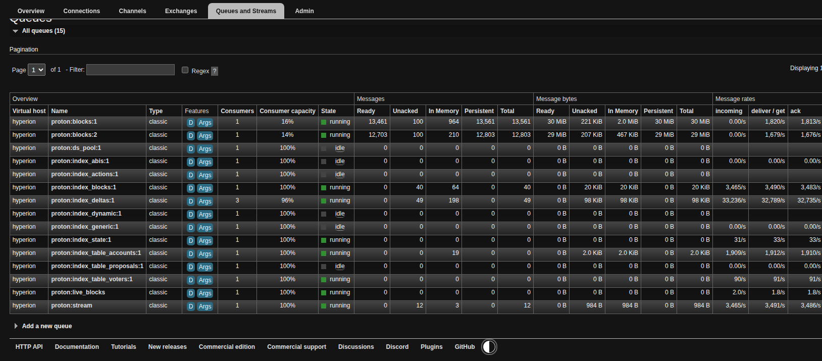Click the dark/light theme toggle icon
This screenshot has width=822, height=361.
point(489,347)
